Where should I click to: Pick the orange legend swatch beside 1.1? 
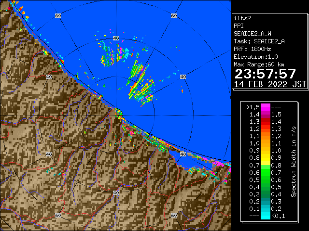266,136
